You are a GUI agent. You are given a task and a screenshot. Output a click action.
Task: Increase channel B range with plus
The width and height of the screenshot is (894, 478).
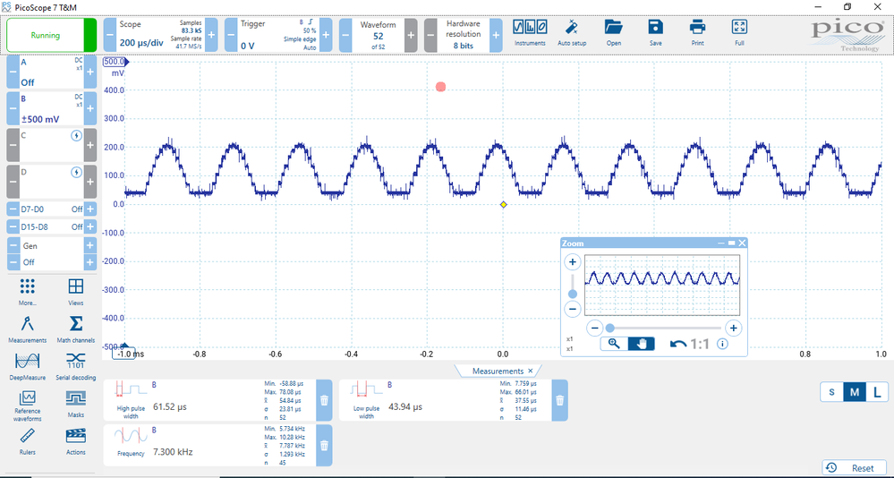pyautogui.click(x=90, y=108)
